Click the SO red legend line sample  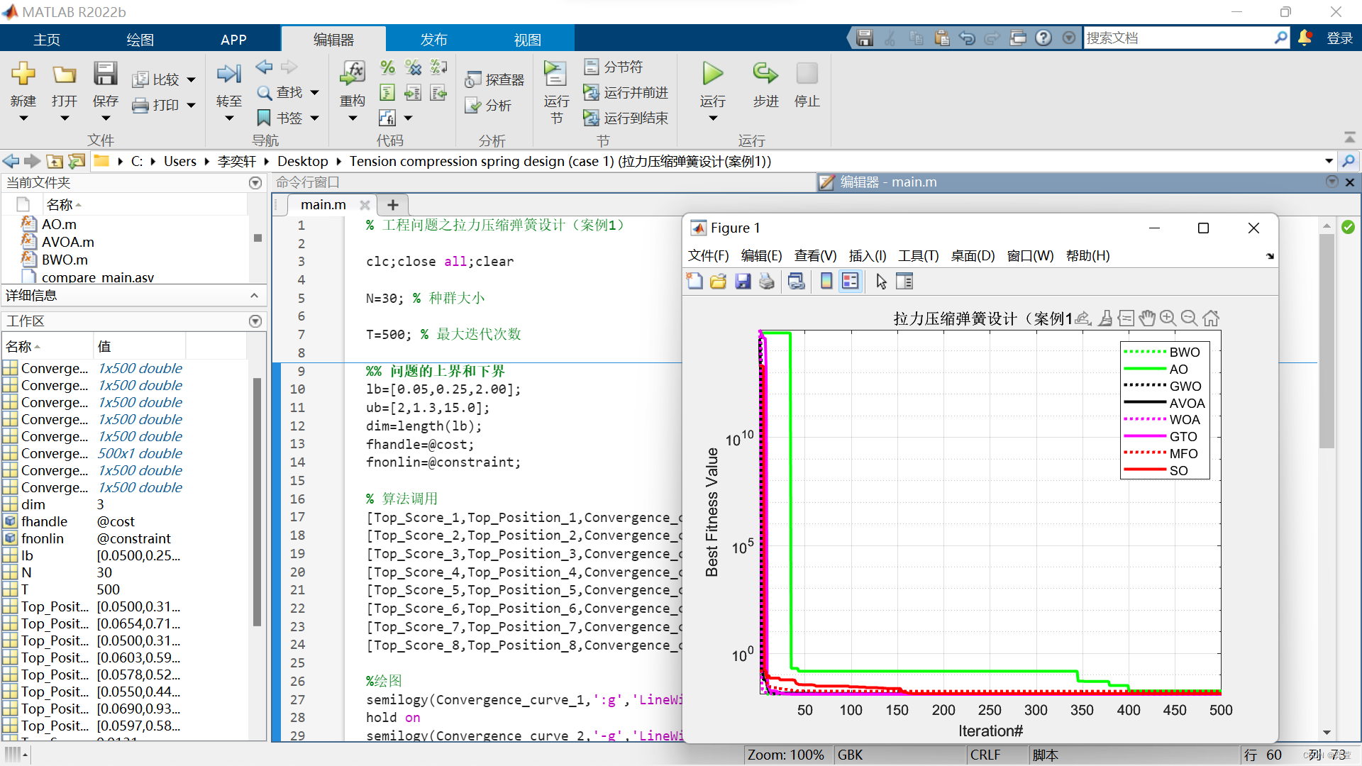point(1145,470)
